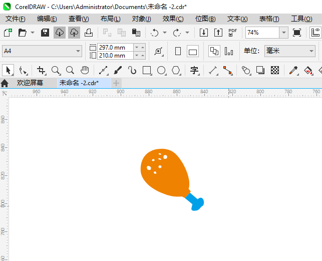The image size is (322, 261).
Task: Open the 文本(X) menu
Action: (x=237, y=19)
